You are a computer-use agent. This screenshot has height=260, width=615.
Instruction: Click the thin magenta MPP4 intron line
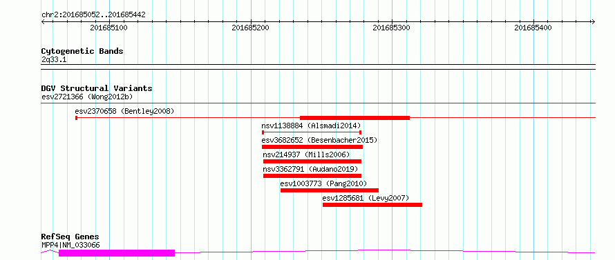coord(384,250)
